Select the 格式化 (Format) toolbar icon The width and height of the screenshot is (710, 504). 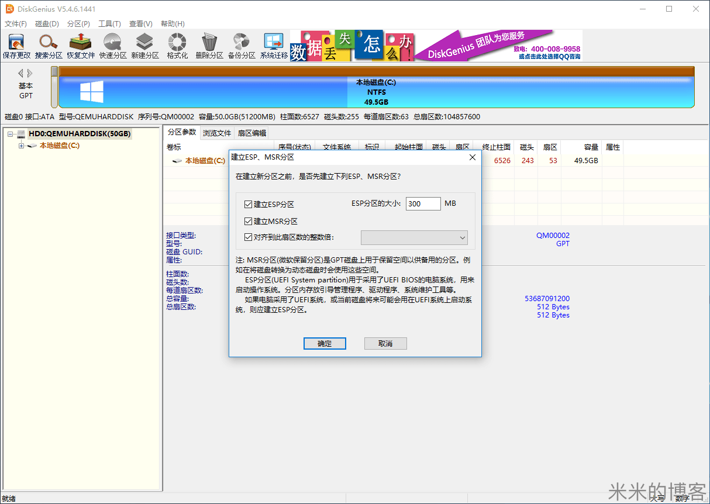coord(177,45)
